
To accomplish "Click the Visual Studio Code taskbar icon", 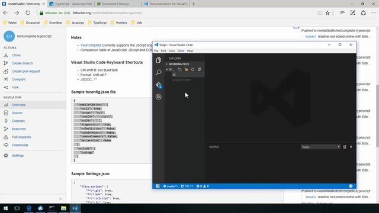I will point(75,208).
